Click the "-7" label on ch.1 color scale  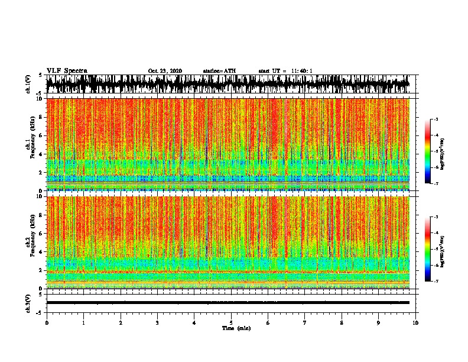pos(436,183)
